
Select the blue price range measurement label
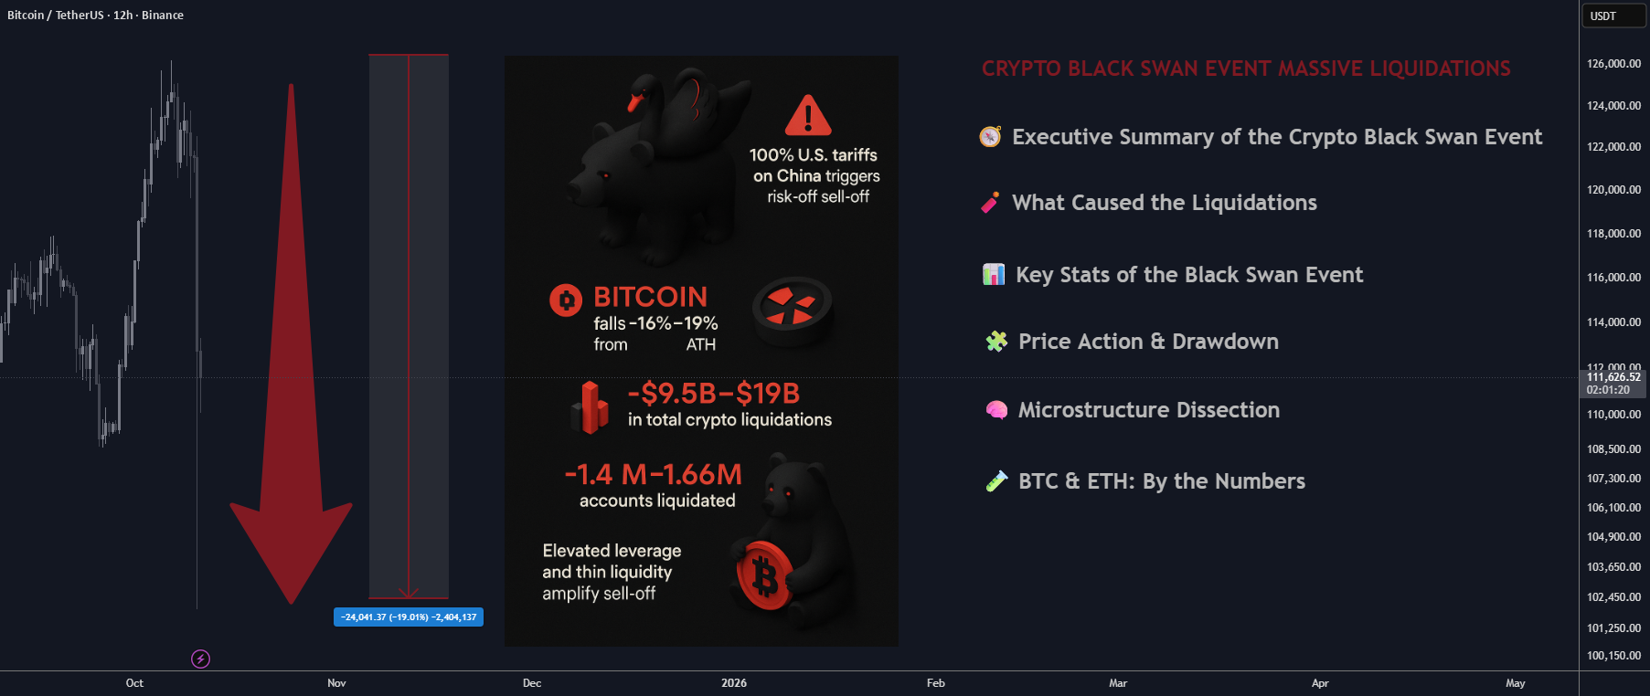pos(409,617)
